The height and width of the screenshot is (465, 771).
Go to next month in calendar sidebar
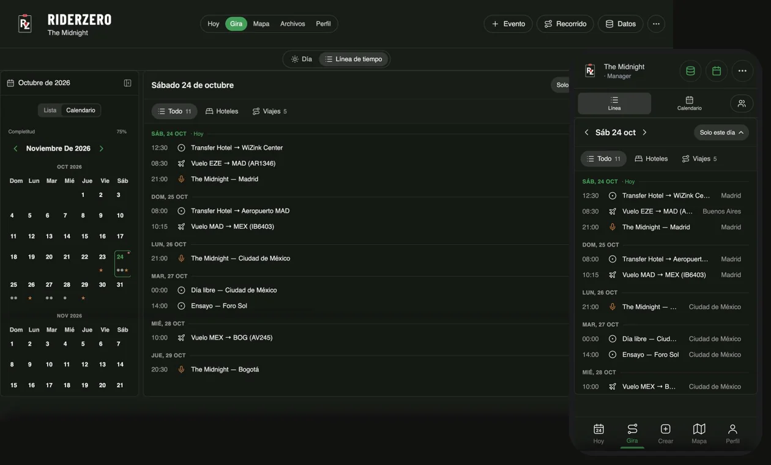tap(102, 149)
